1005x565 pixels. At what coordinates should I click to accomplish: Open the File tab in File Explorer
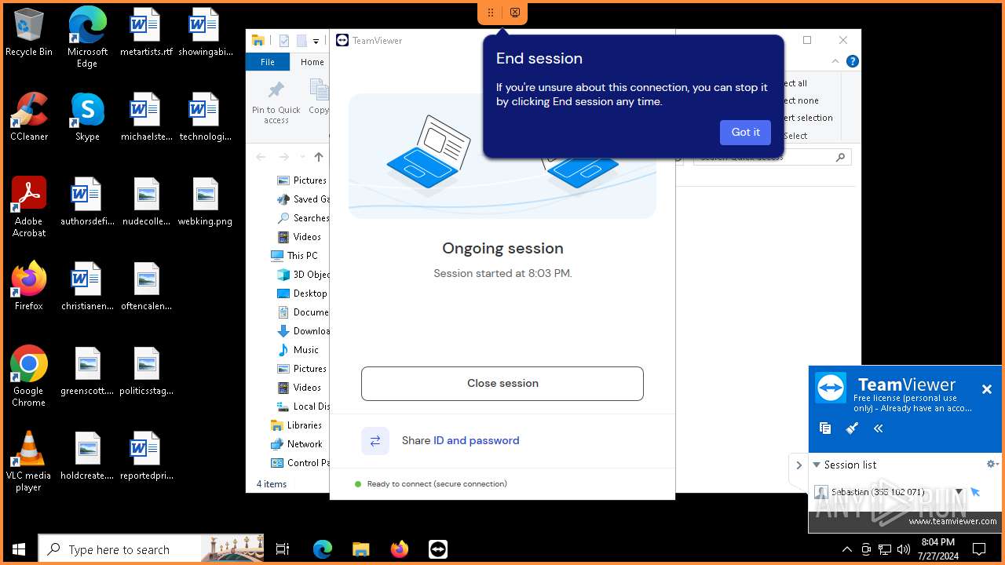[x=268, y=62]
